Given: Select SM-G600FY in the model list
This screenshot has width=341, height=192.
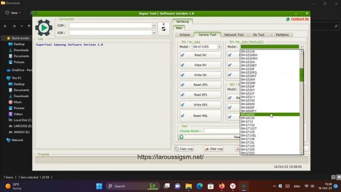Looking at the screenshot, I should point(270,111).
